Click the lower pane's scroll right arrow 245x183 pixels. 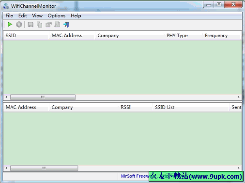click(238, 168)
